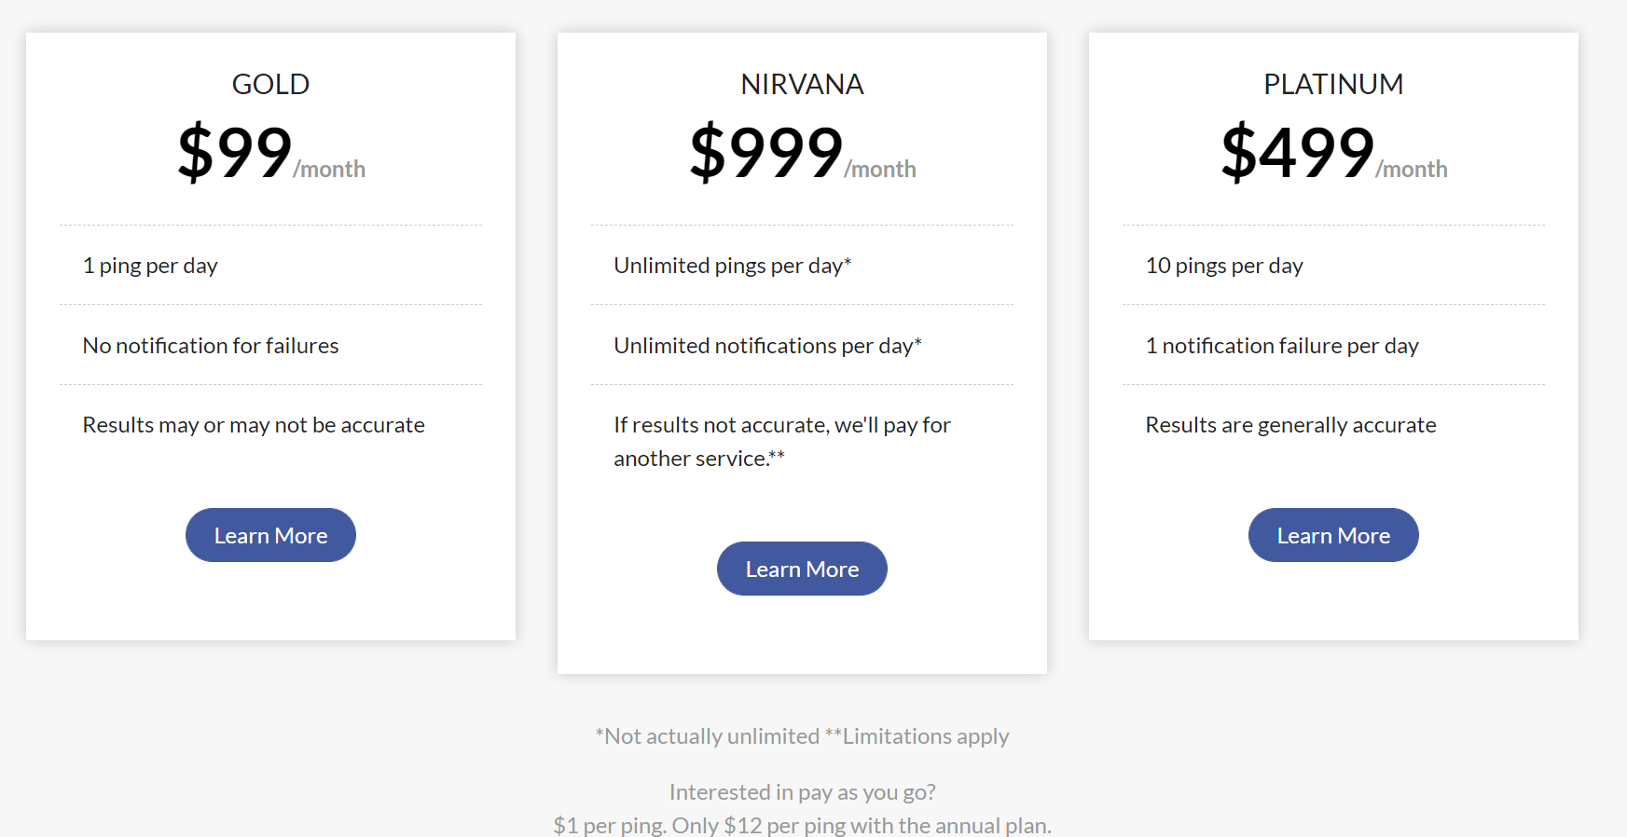Click "No notification for failures" text
Image resolution: width=1627 pixels, height=837 pixels.
(x=211, y=346)
